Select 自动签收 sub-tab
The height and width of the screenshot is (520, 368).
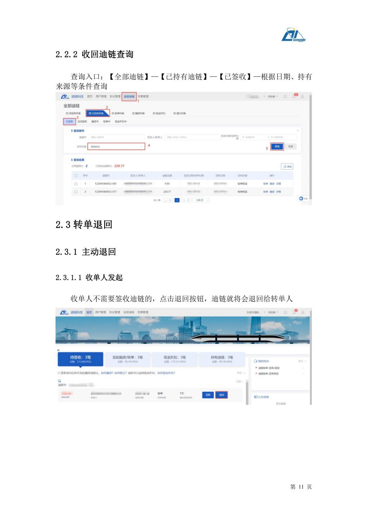[82, 121]
